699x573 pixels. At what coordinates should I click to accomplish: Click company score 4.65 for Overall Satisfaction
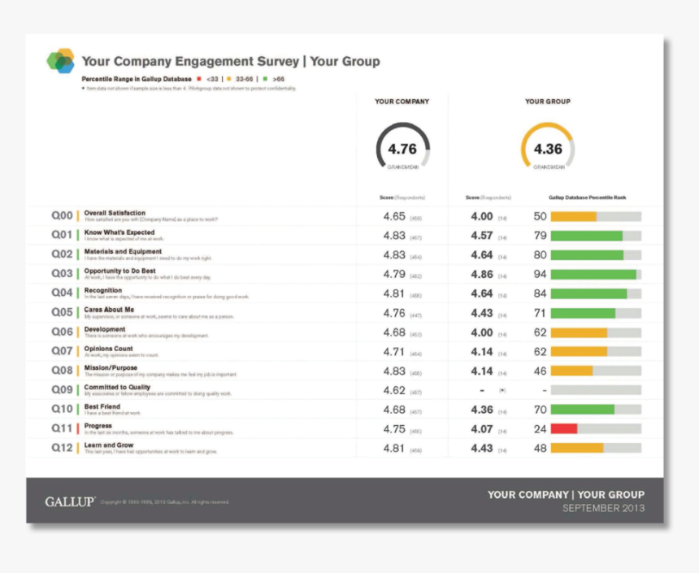coord(394,217)
